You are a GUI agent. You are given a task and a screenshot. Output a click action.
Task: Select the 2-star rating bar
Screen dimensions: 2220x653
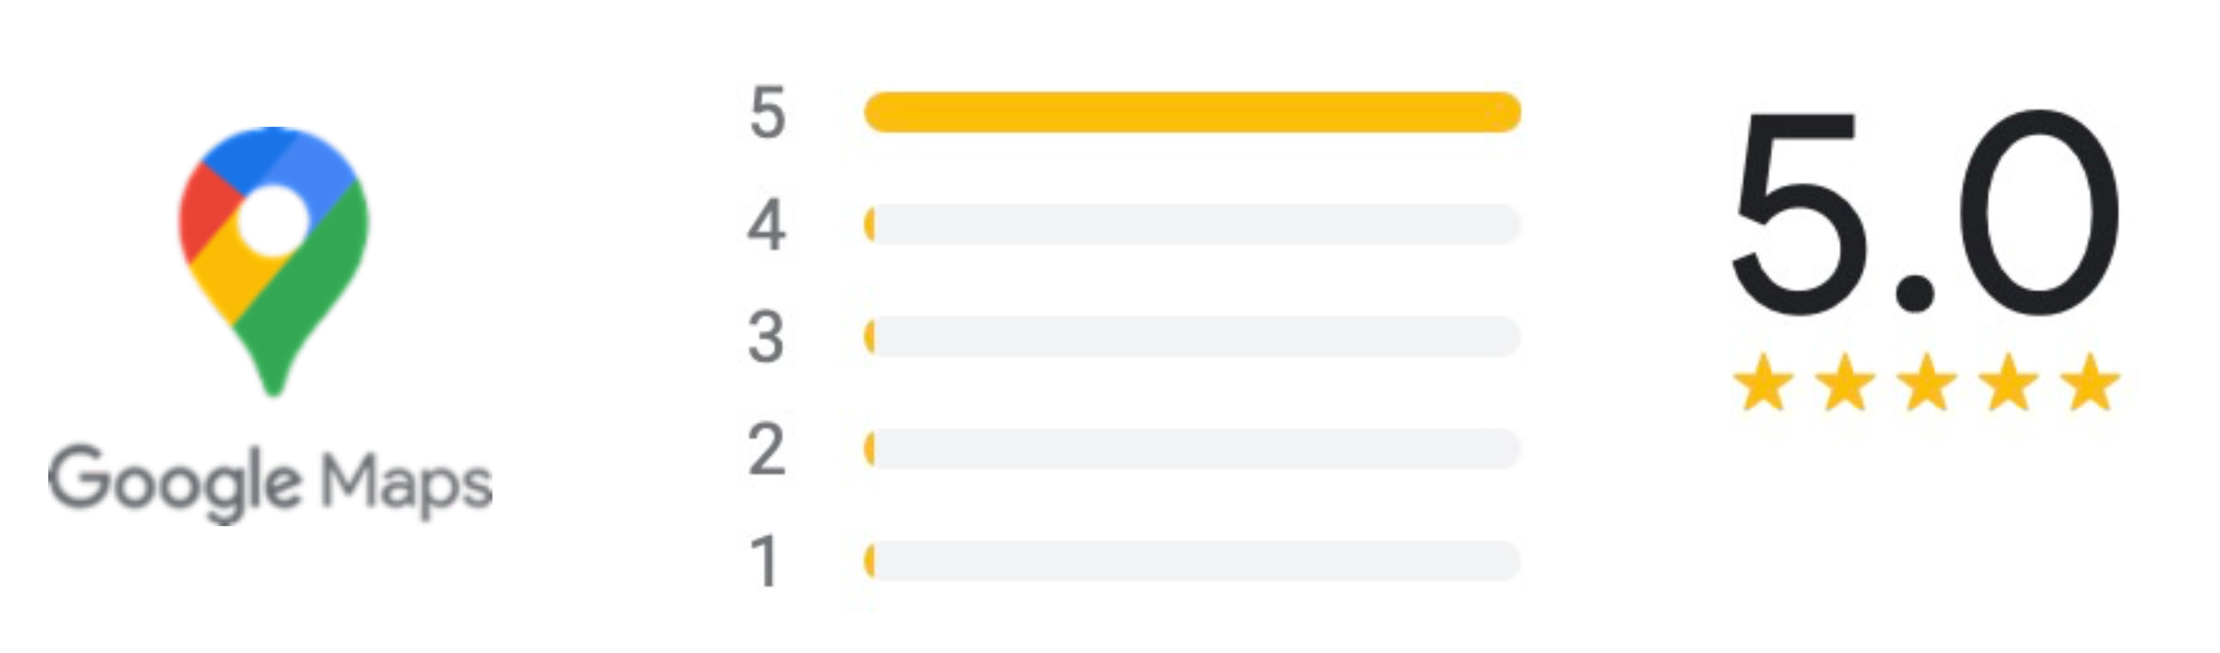tap(1192, 449)
